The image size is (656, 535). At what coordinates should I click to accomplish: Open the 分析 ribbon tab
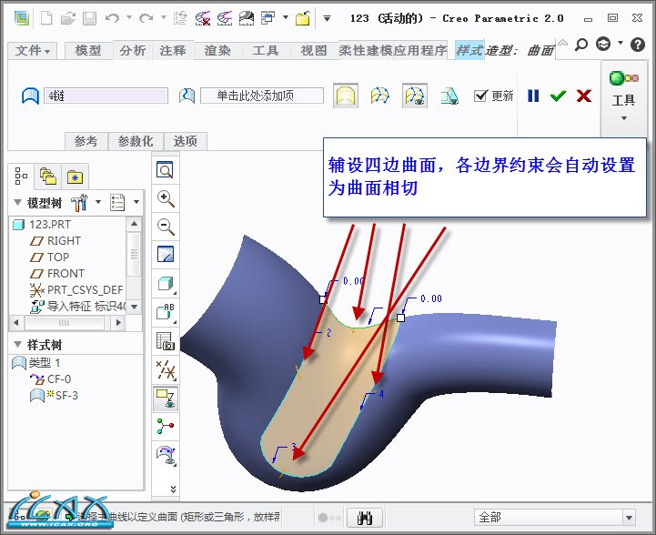pyautogui.click(x=133, y=51)
